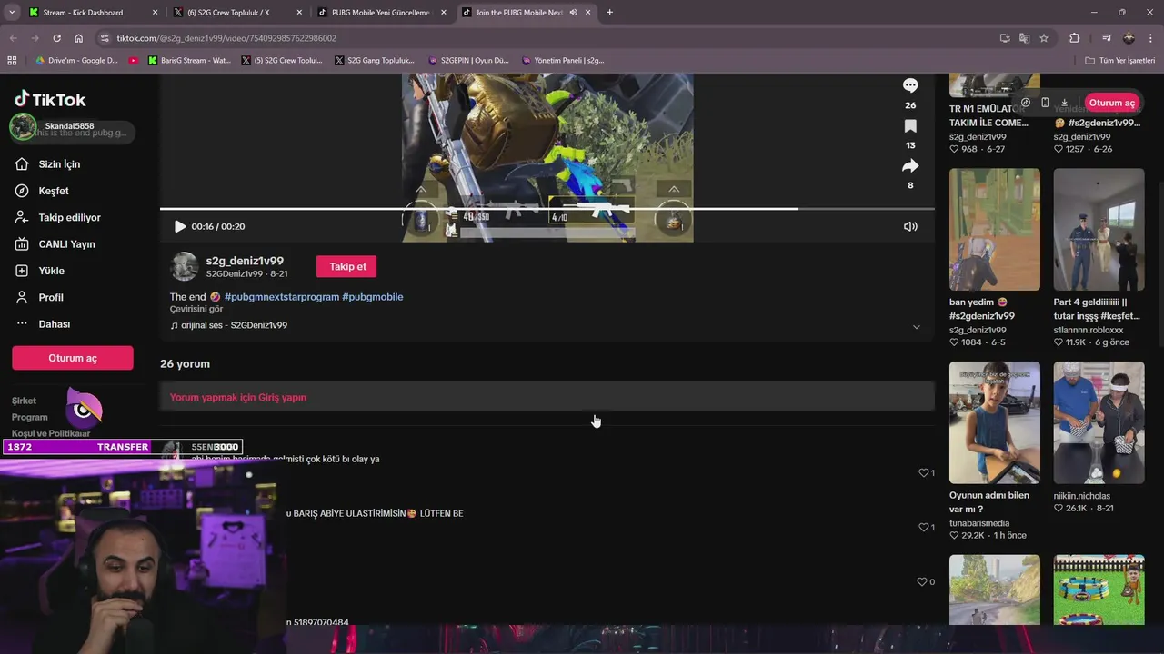Open the video comments icon showing 26

click(910, 85)
